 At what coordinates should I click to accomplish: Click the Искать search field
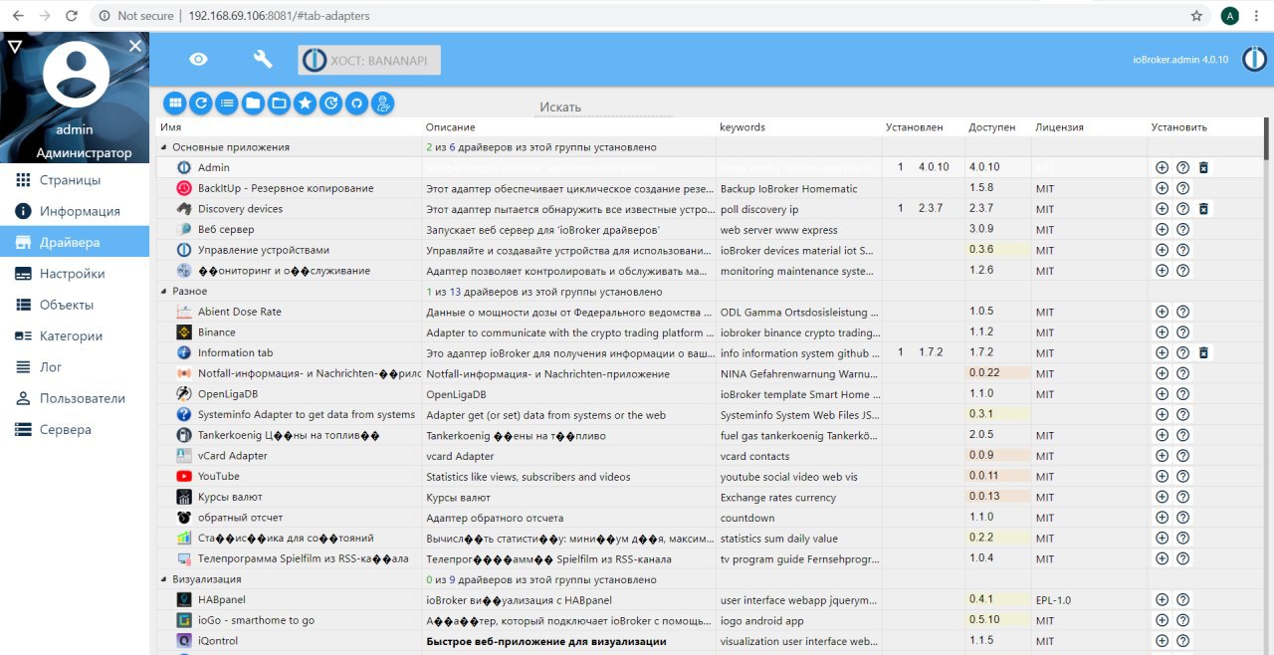point(603,107)
